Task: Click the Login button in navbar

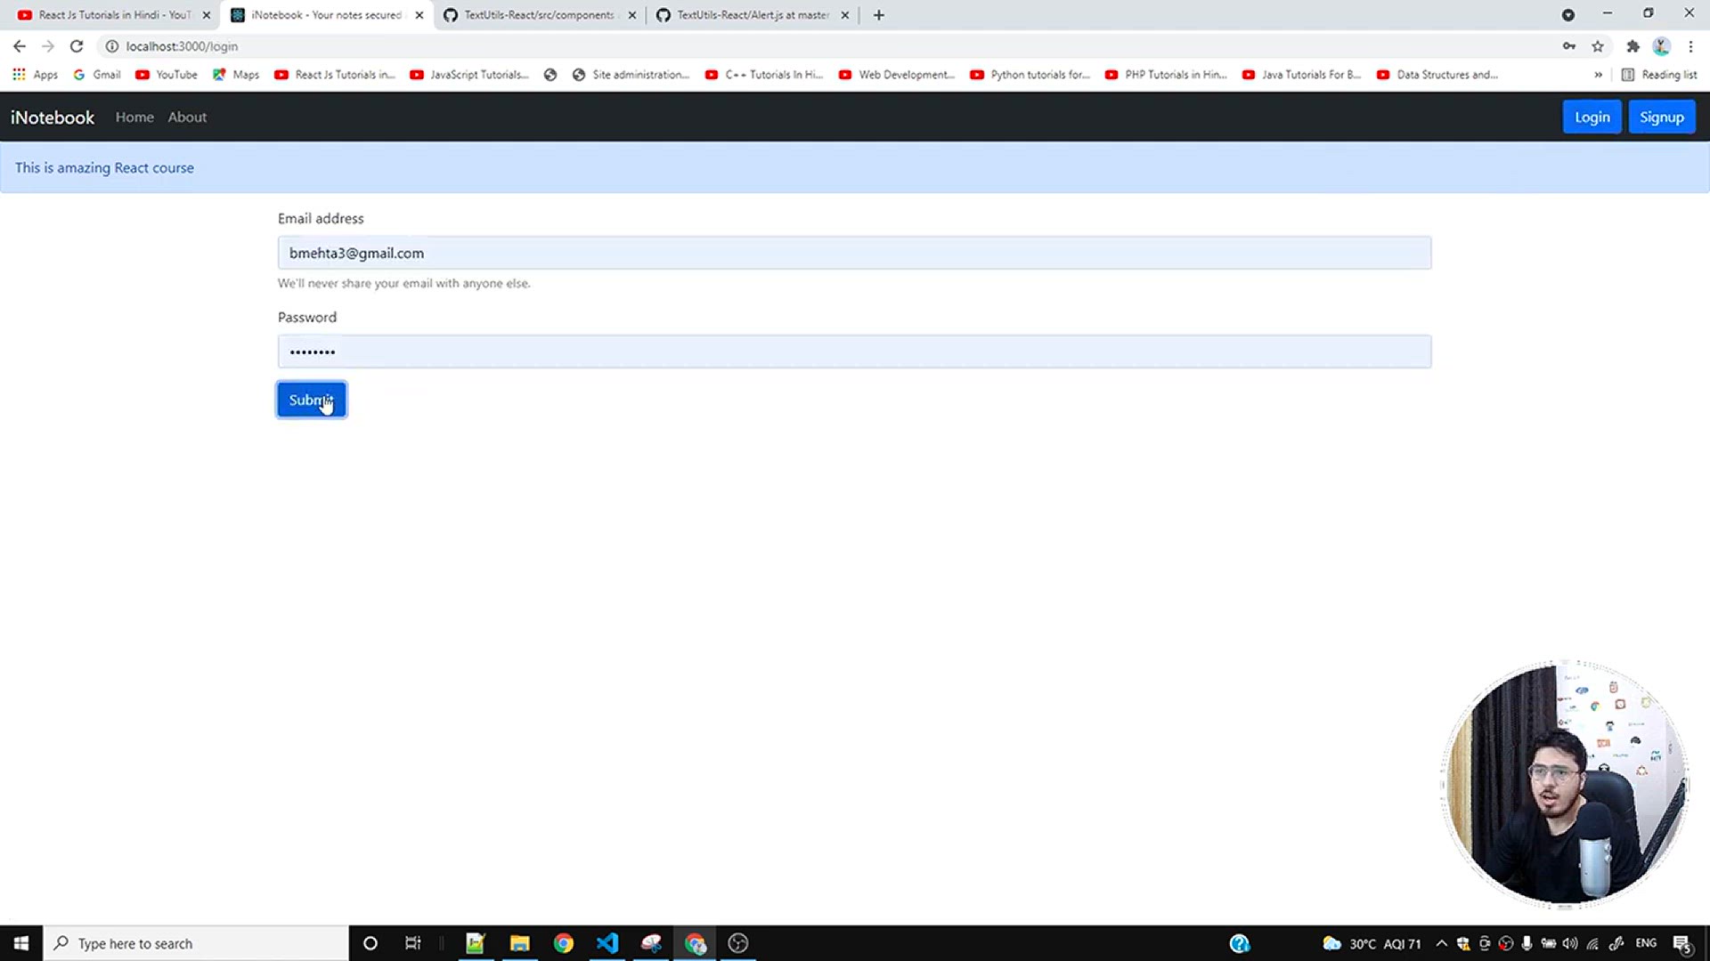Action: coord(1592,117)
